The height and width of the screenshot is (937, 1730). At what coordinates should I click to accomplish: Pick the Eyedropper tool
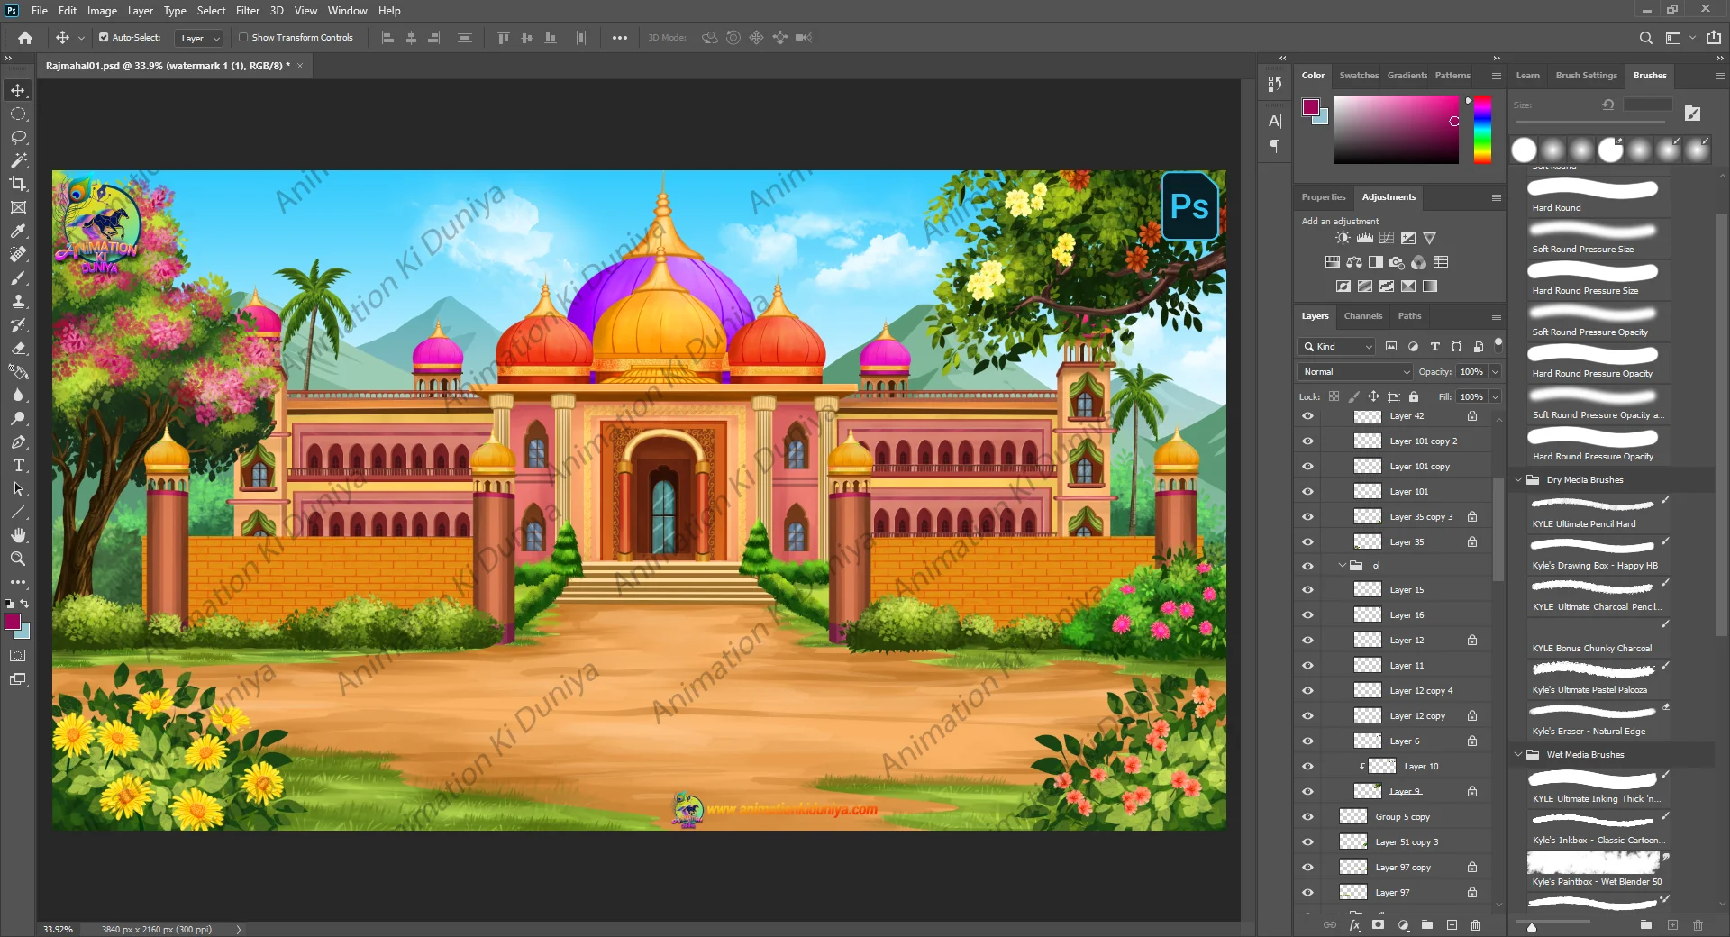pos(18,231)
